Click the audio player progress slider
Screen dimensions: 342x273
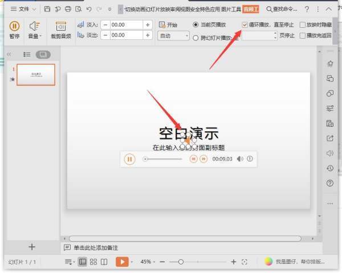pyautogui.click(x=164, y=159)
